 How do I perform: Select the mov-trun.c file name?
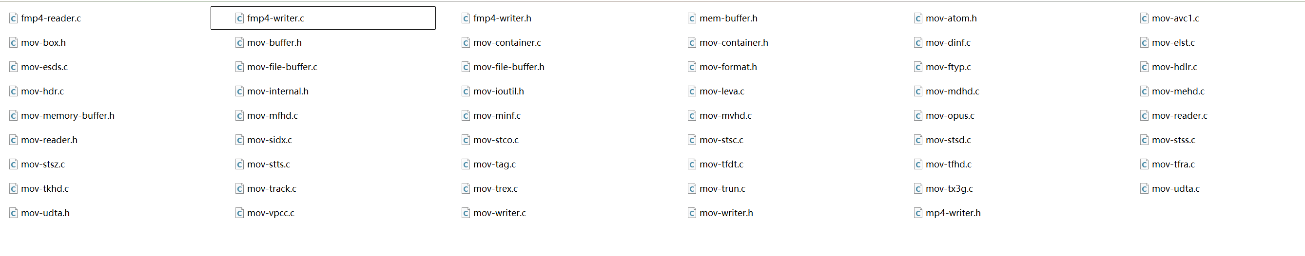[722, 189]
